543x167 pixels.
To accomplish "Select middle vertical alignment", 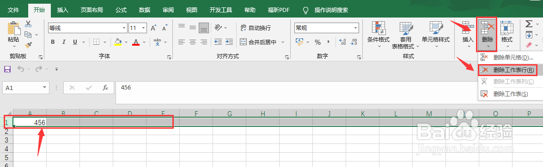I will [193, 28].
